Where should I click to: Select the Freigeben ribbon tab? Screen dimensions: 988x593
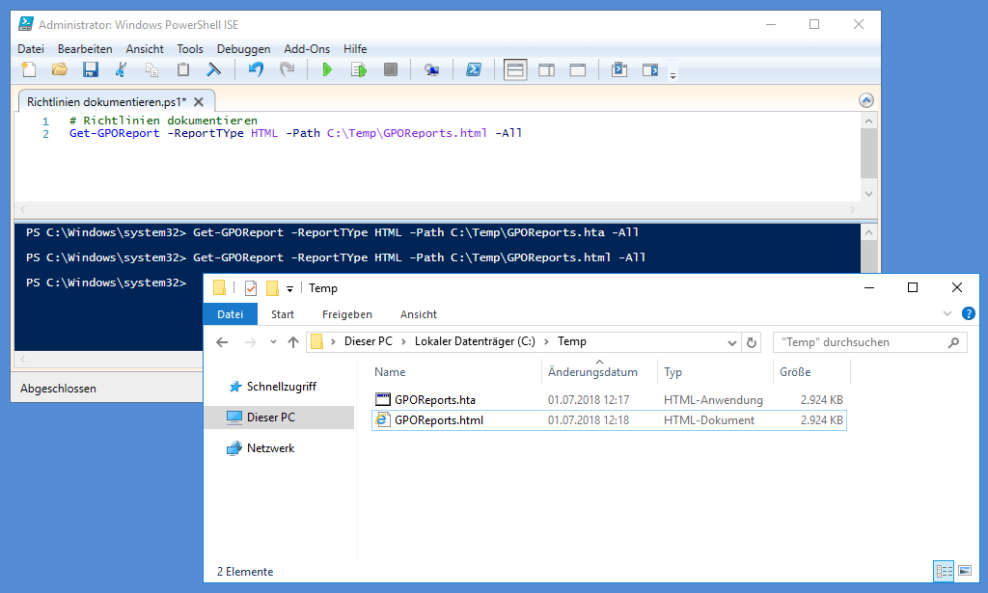(x=346, y=314)
